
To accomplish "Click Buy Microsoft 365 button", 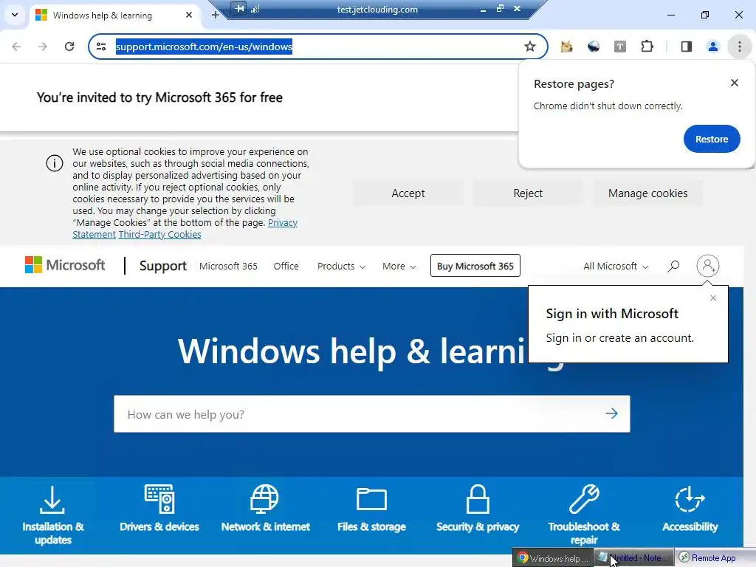I will click(475, 266).
